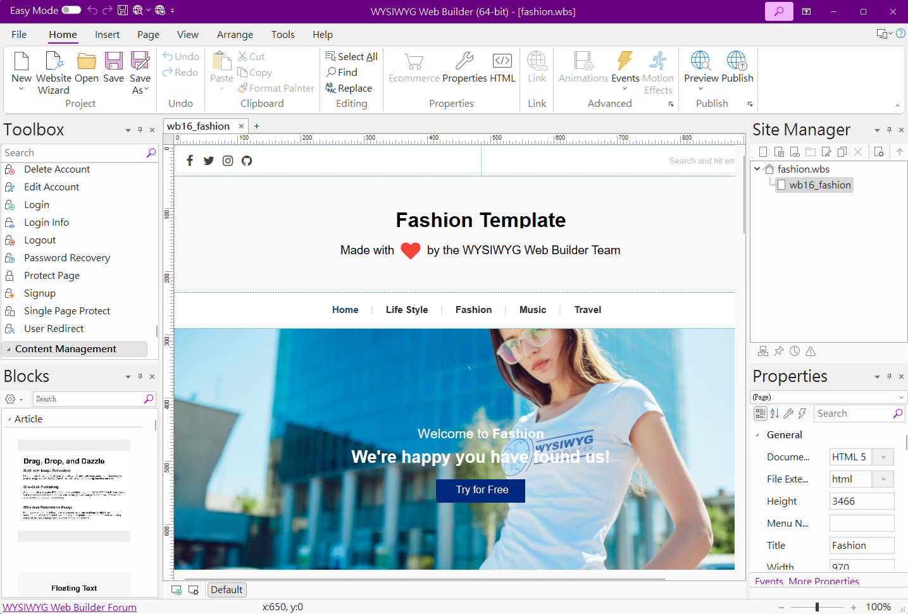Click the Preview globe icon

tap(701, 61)
